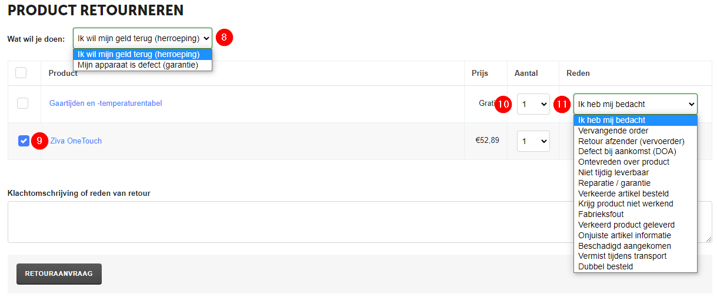Image resolution: width=717 pixels, height=297 pixels.
Task: Tick the Gaartijden en -temperaturentabel checkbox
Action: tap(23, 104)
